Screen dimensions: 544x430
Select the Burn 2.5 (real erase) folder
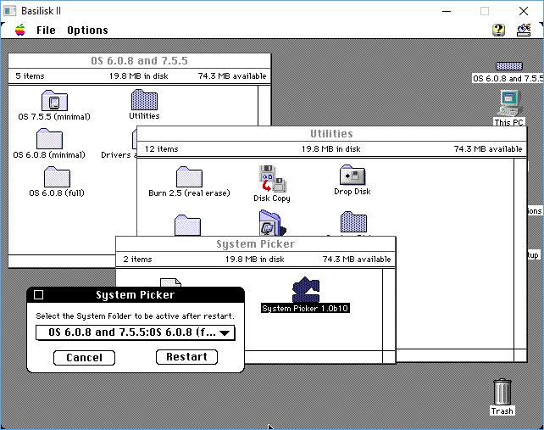pyautogui.click(x=189, y=176)
